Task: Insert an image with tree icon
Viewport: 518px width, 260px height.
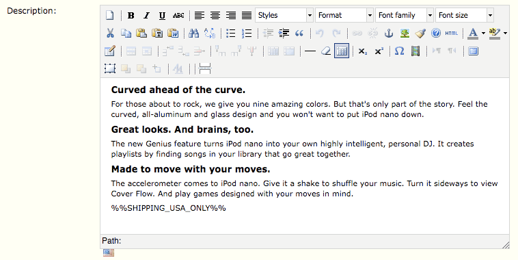Action: click(405, 33)
